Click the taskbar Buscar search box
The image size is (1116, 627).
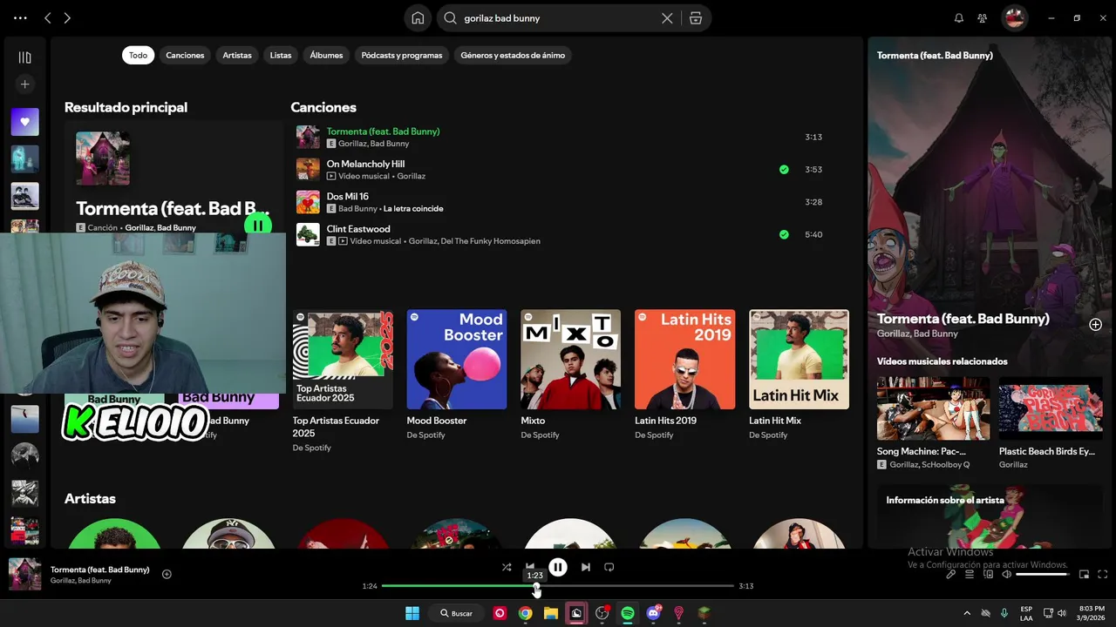click(x=456, y=613)
